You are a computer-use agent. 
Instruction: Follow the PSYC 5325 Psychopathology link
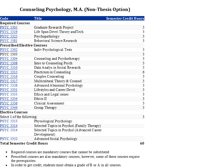coord(9,36)
